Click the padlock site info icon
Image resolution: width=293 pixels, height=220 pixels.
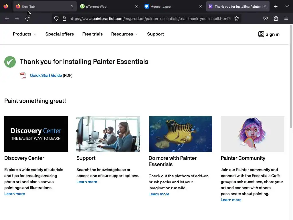tap(64, 19)
